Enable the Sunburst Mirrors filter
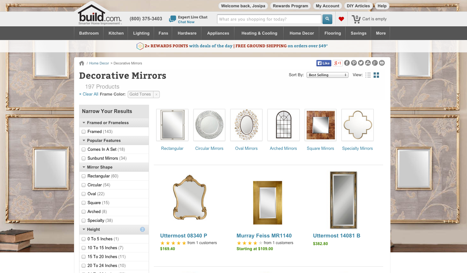Viewport: 467px width, 273px height. [x=84, y=158]
